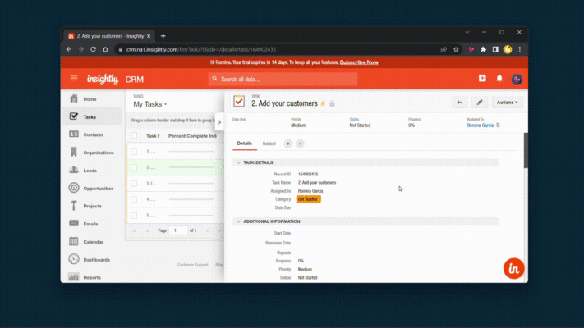Open the browser tab search chevron
This screenshot has width=584, height=328.
coord(467,32)
